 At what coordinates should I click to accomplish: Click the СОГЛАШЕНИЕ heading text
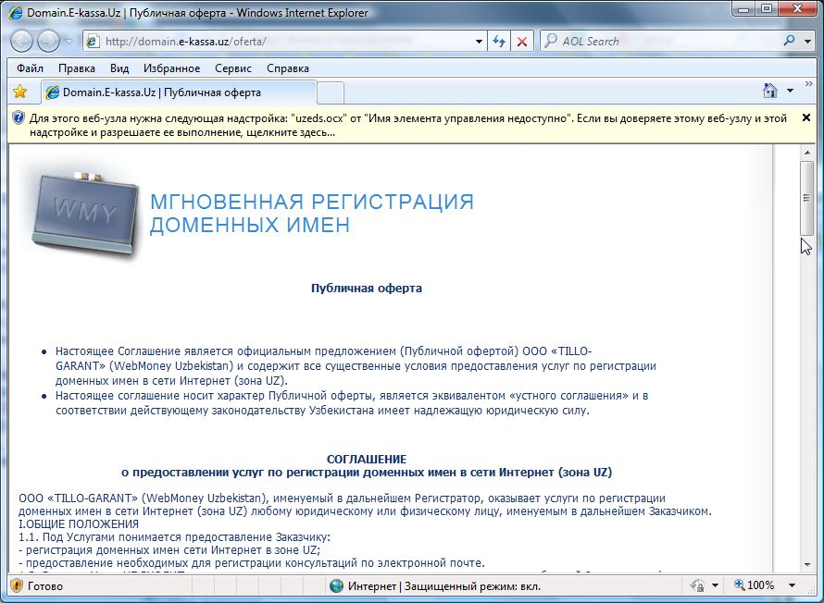367,460
